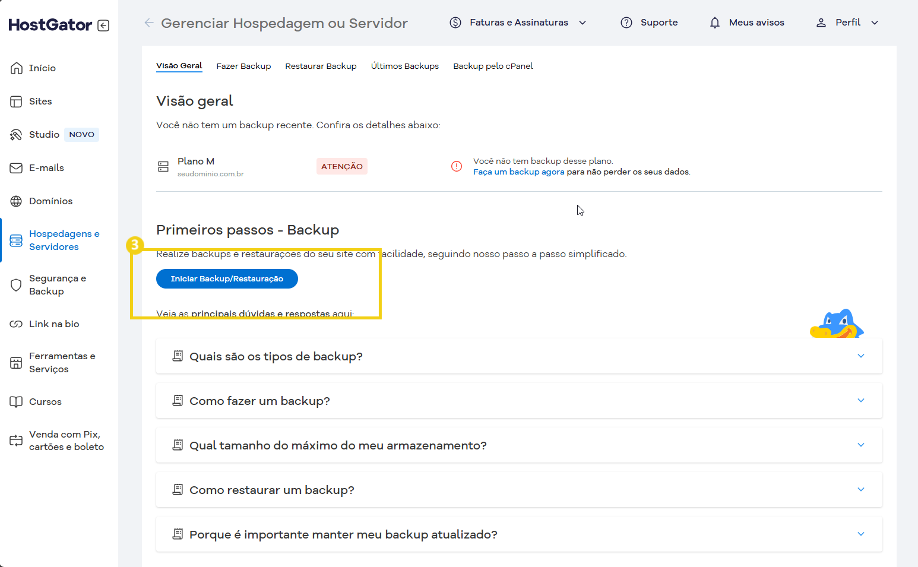
Task: Open Studio in the sidebar menu
Action: [x=45, y=135]
